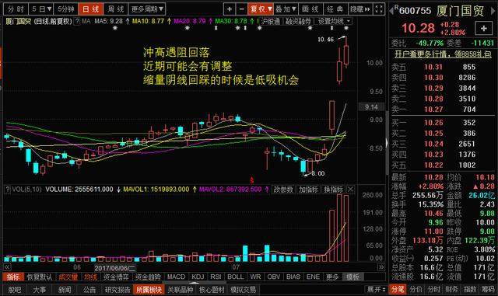Click 换指标 to change the indicator
Image resolution: width=498 pixels, height=296 pixels.
tap(333, 190)
